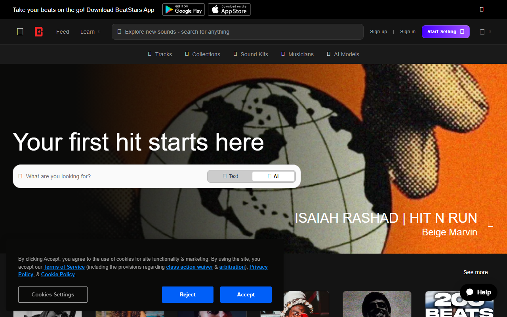Go to the Sound Kits tab

tap(251, 54)
